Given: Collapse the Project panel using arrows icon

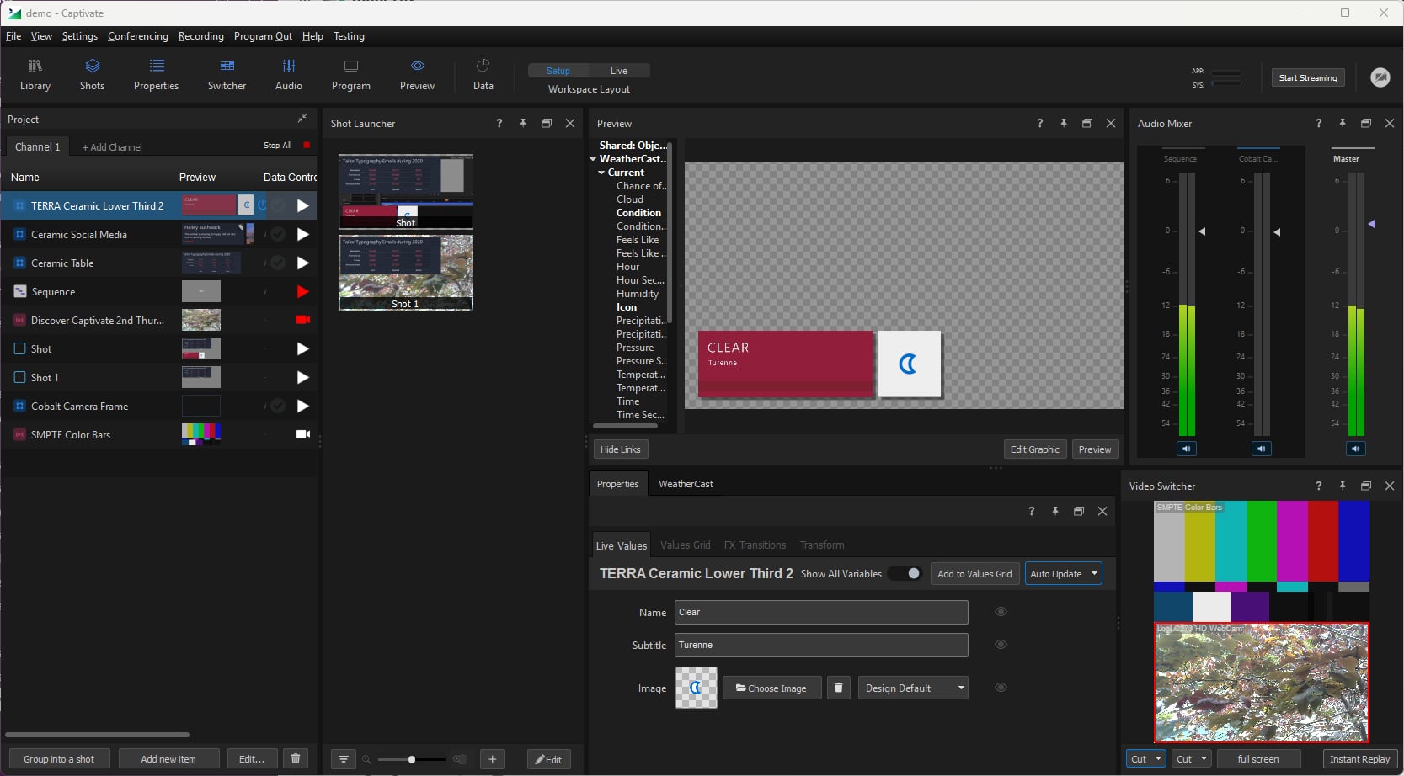Looking at the screenshot, I should pyautogui.click(x=302, y=119).
